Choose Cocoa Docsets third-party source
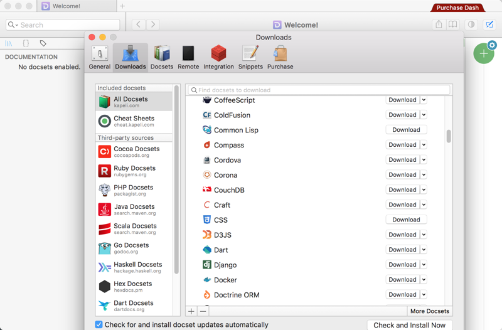The image size is (502, 330). pos(134,152)
